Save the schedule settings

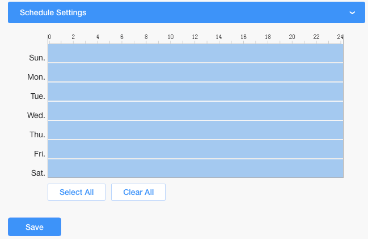[35, 227]
